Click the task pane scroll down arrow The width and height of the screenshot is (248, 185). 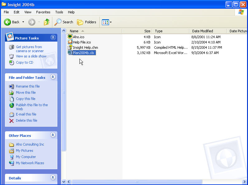click(64, 182)
